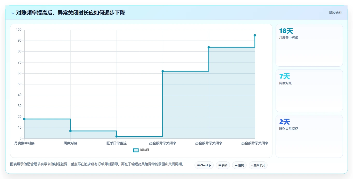The image size is (353, 179).
Task: Click the Chart.js tag button
Action: (x=204, y=165)
